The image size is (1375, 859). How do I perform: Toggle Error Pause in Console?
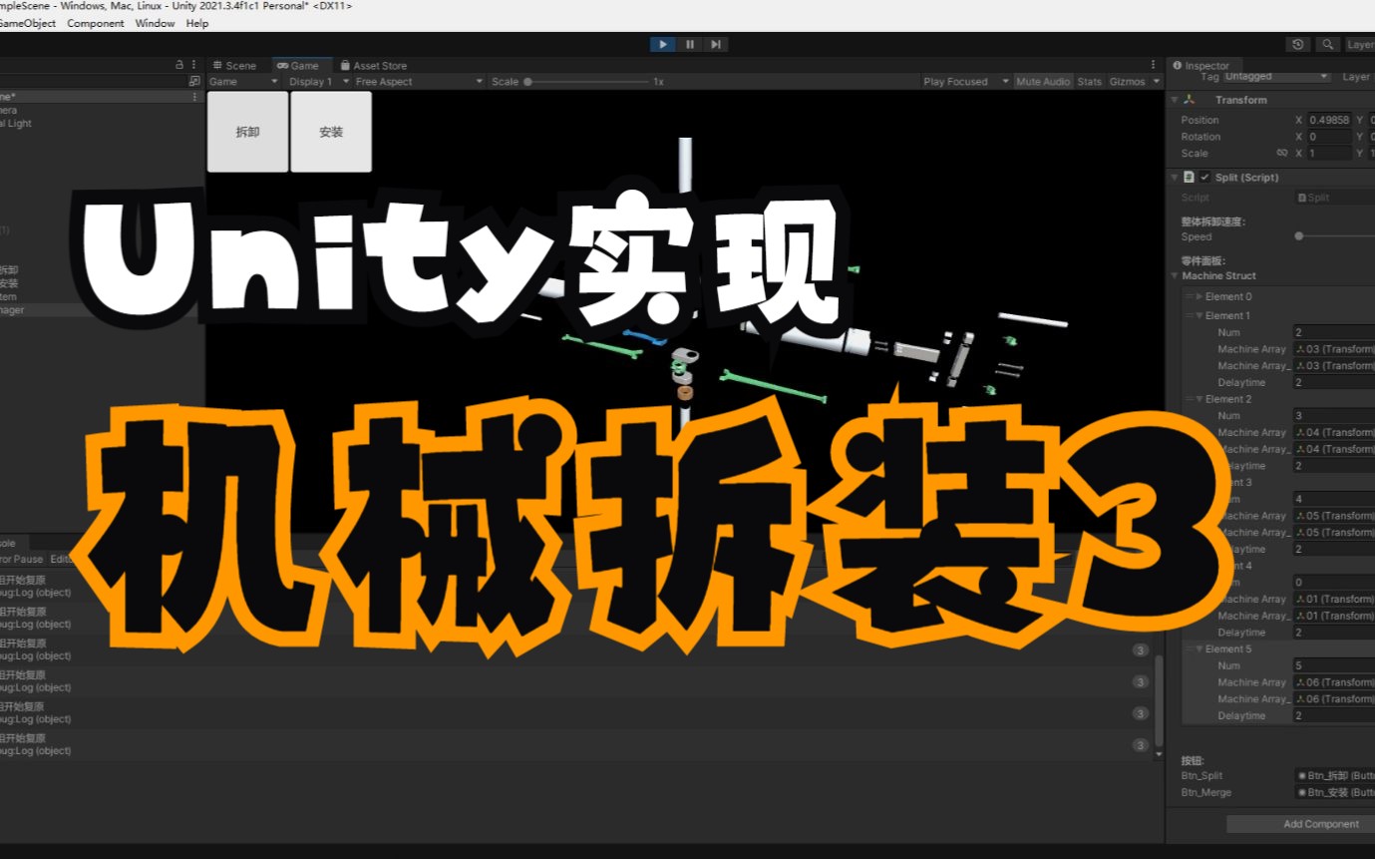point(22,560)
